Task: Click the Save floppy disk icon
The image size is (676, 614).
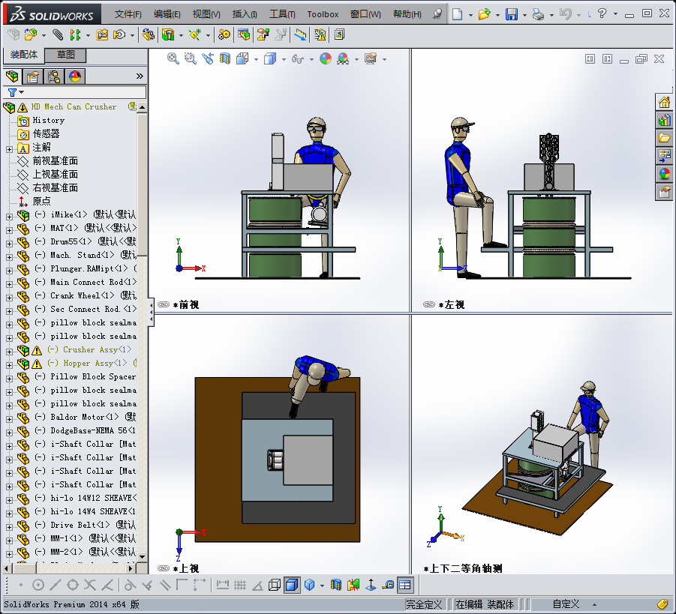Action: [x=511, y=14]
